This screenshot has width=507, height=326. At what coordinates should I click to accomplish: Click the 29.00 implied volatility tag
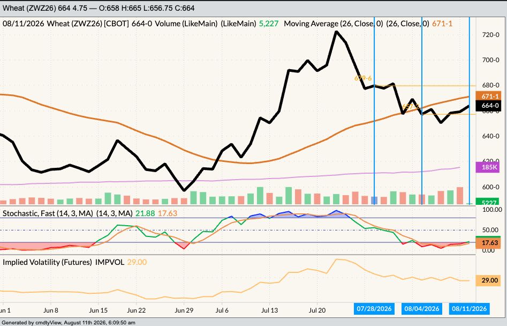click(488, 280)
